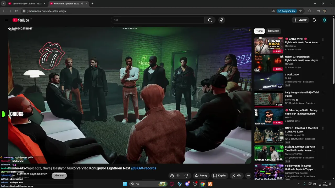Open Nedim S. Hirschmeier stream thumbnail
Viewport: 335px width, 188px height.
pyautogui.click(x=269, y=63)
